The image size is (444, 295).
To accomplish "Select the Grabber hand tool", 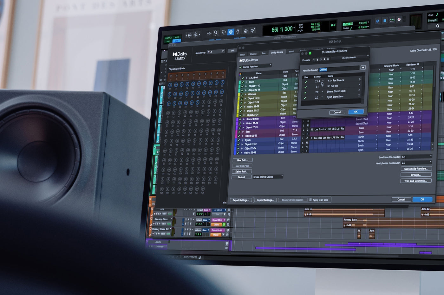I will click(238, 32).
